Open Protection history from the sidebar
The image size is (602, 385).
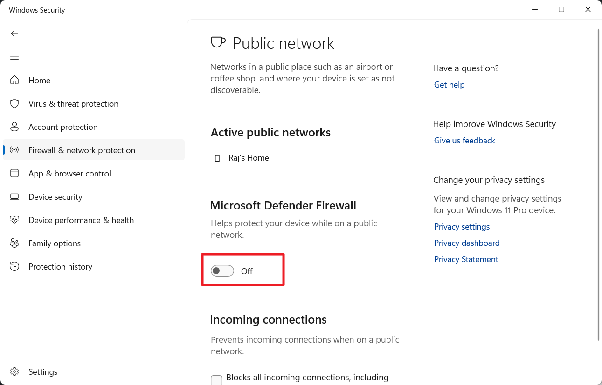(60, 267)
